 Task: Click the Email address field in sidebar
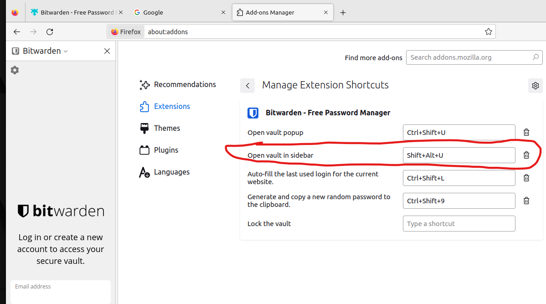61,292
